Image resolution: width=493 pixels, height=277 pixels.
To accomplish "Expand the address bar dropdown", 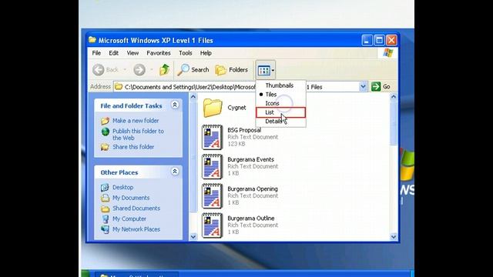I will click(363, 87).
